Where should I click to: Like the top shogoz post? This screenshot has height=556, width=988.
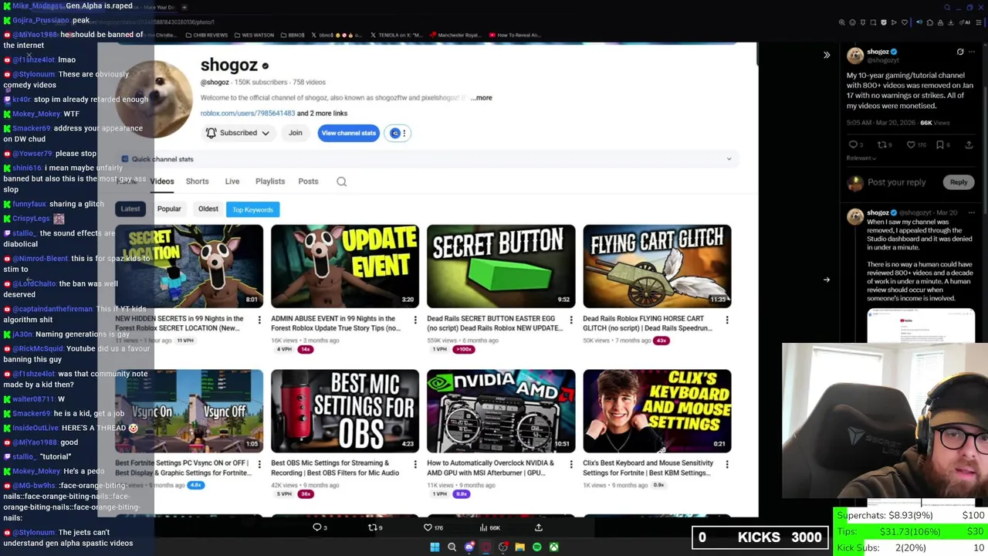(912, 144)
